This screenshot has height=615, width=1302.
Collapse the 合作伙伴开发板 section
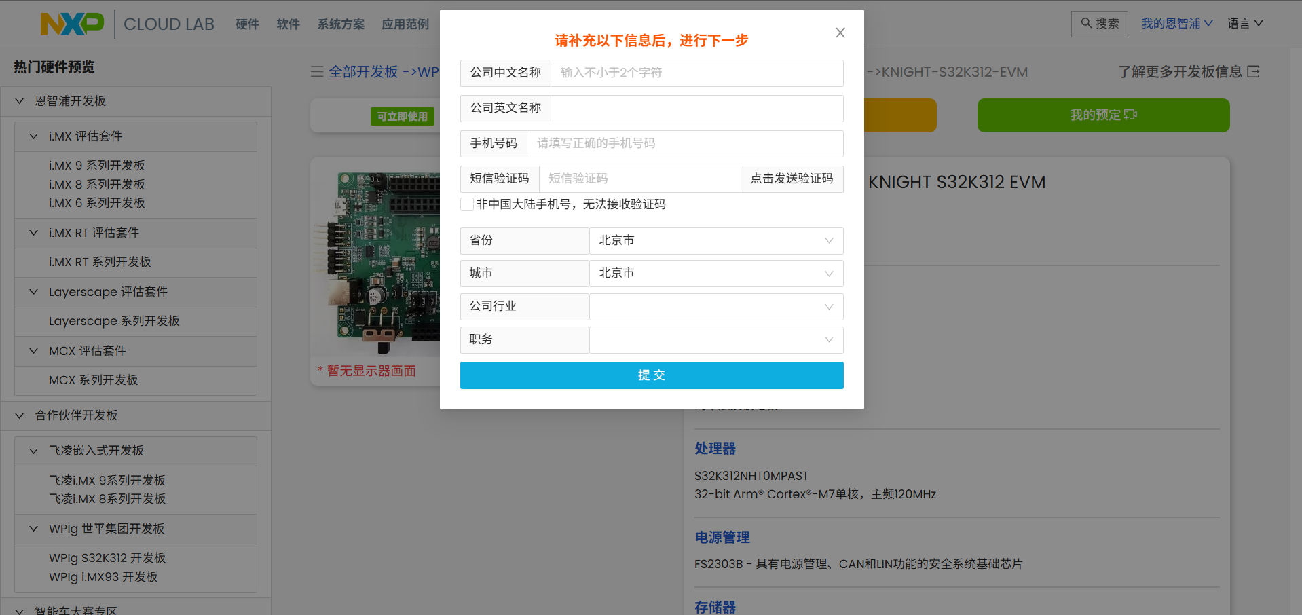coord(20,415)
